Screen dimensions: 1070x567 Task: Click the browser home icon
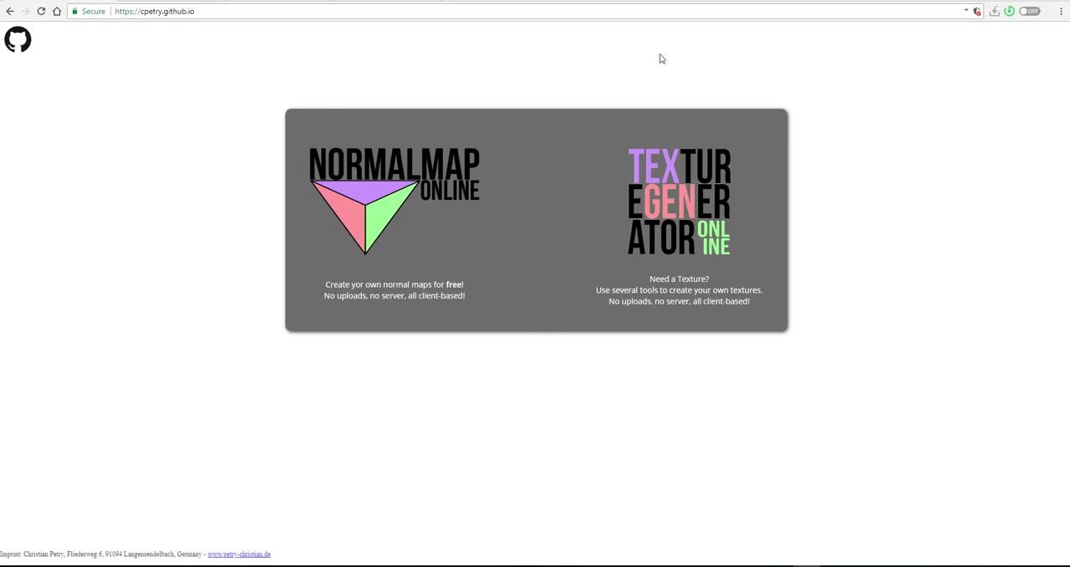tap(57, 11)
